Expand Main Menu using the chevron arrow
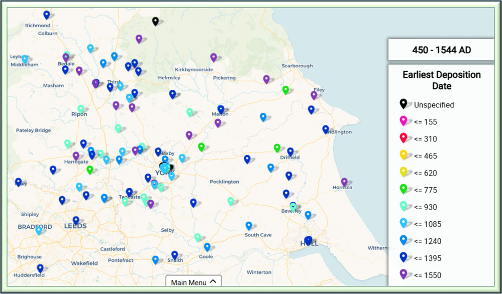This screenshot has height=294, width=502. (213, 281)
